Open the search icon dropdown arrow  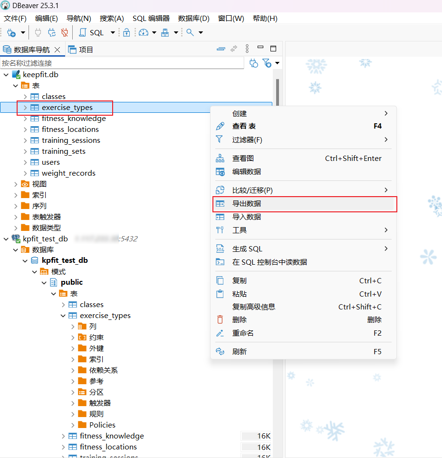pyautogui.click(x=201, y=32)
